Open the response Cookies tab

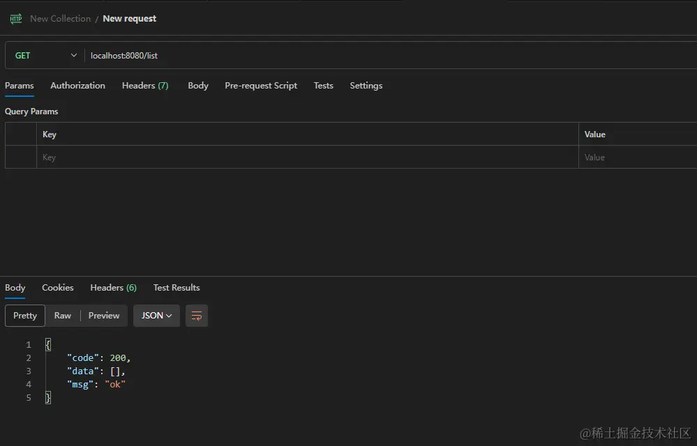tap(58, 288)
